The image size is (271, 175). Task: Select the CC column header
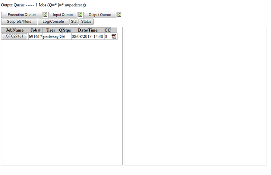coord(107,30)
